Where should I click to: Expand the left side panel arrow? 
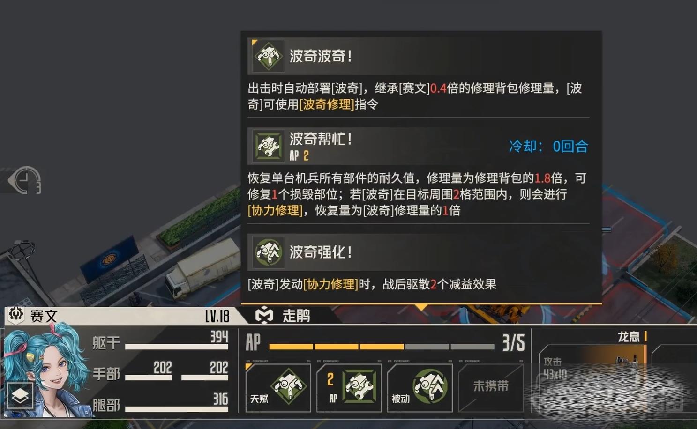click(x=11, y=181)
